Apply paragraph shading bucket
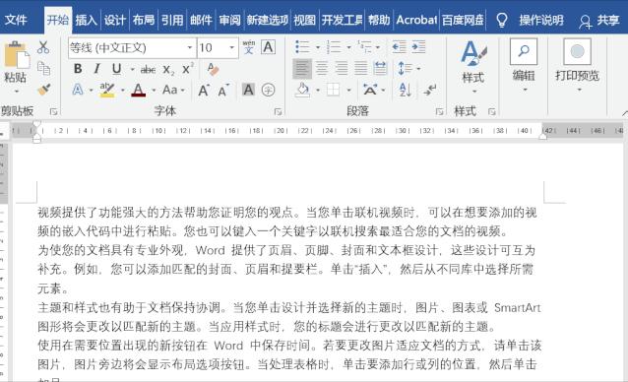The image size is (628, 382). click(x=303, y=90)
